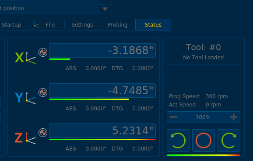Viewport: 253px width, 161px height.
Task: Increase spindle override with plus button
Action: click(234, 117)
